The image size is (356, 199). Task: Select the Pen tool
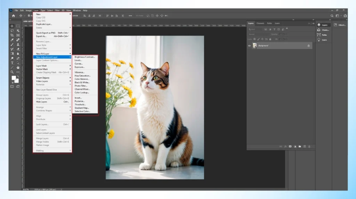pos(18,58)
